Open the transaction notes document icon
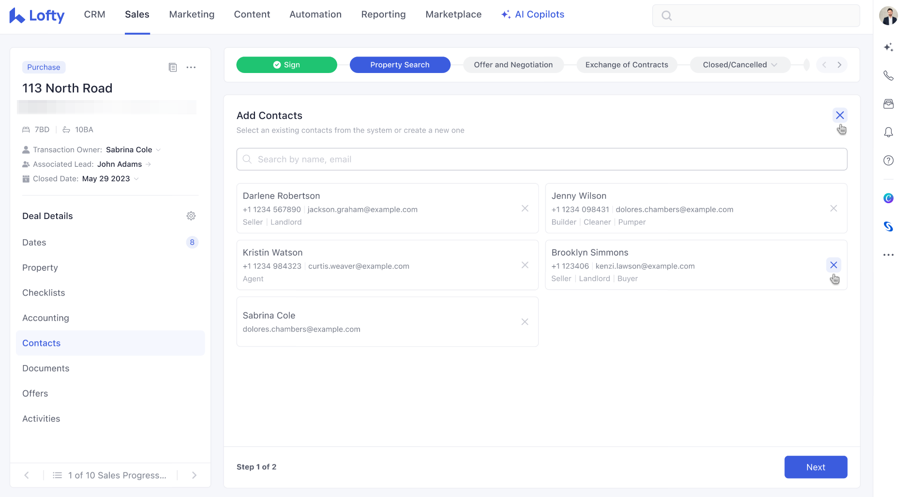Viewport: 899px width, 497px height. (x=173, y=67)
